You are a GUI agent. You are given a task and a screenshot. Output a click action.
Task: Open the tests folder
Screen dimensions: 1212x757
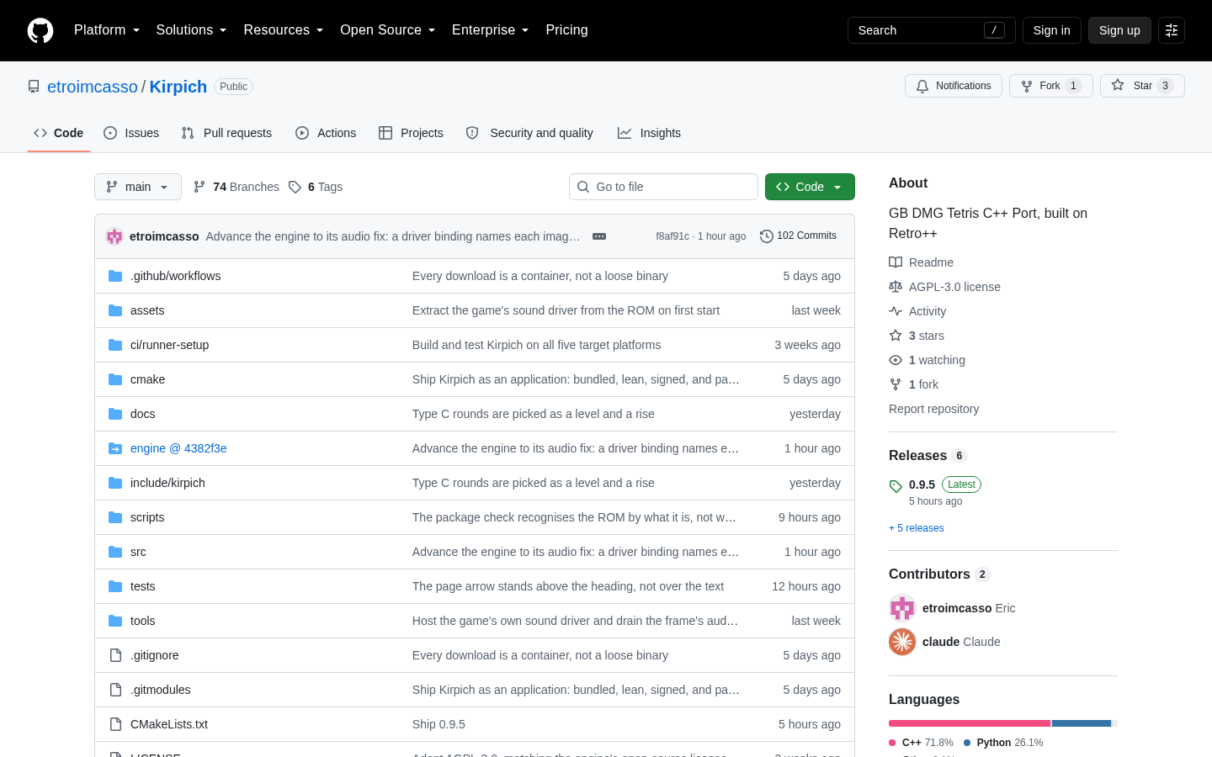click(142, 586)
